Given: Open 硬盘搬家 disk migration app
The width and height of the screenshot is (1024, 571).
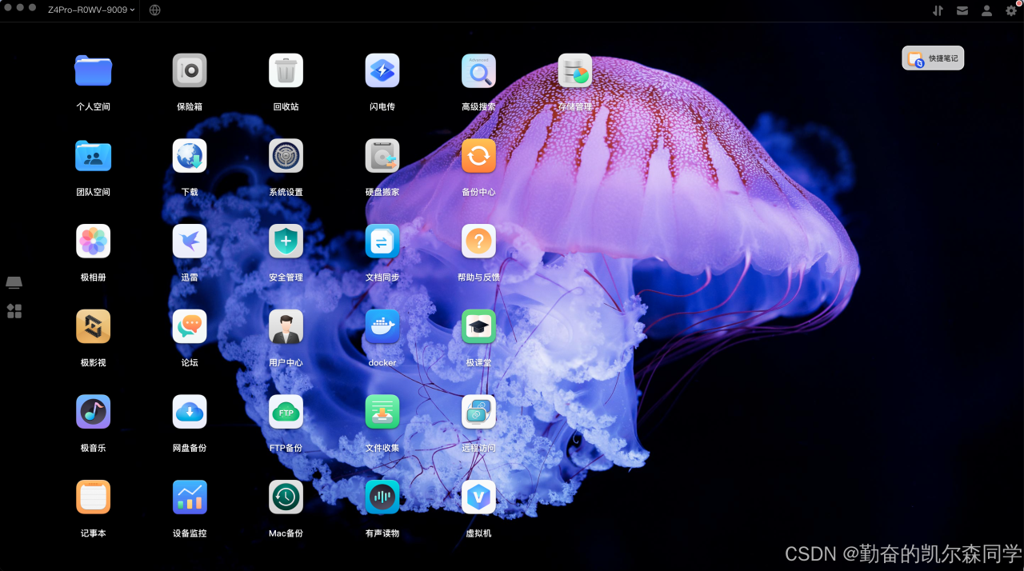Looking at the screenshot, I should click(382, 156).
